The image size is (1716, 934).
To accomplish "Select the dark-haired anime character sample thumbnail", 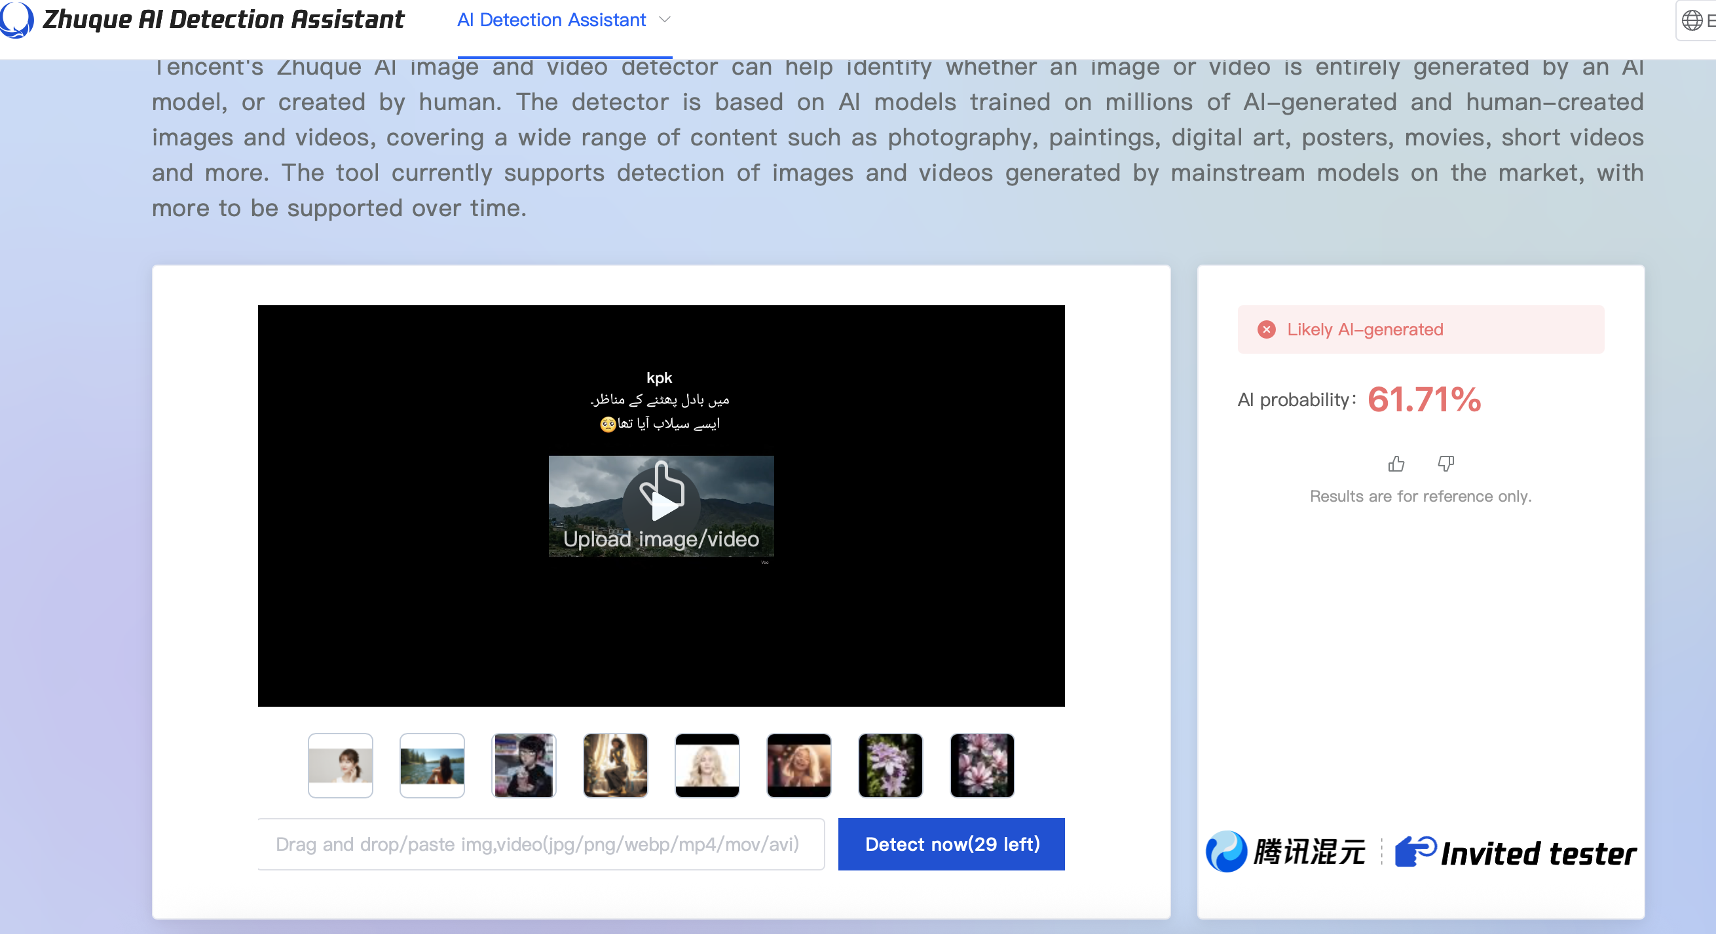I will click(x=523, y=766).
